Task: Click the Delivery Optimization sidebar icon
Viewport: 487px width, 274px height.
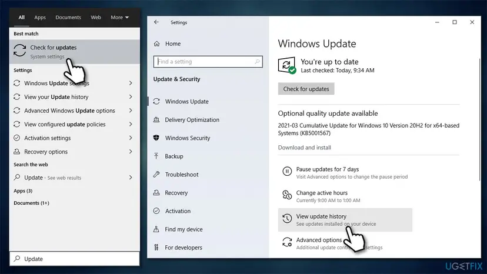Action: 156,119
